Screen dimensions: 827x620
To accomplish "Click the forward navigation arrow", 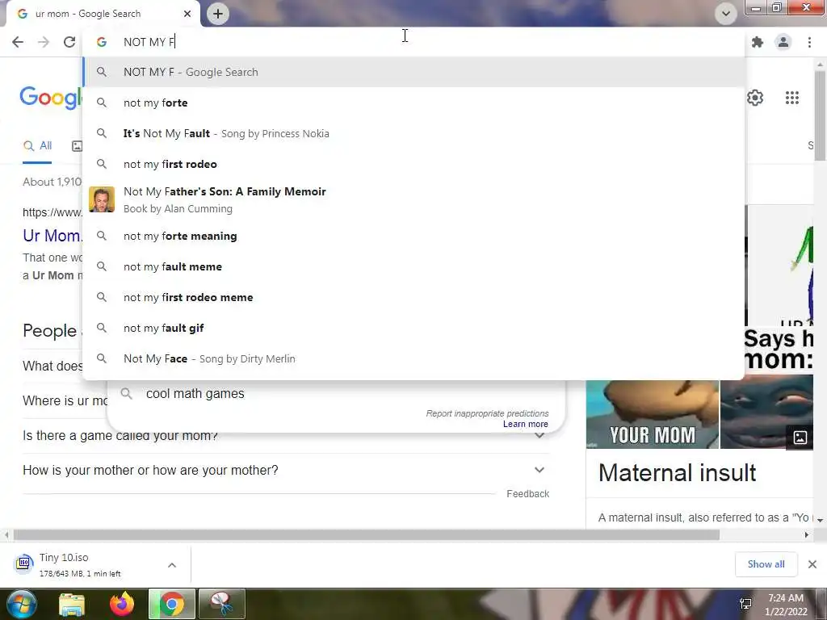I will click(44, 42).
